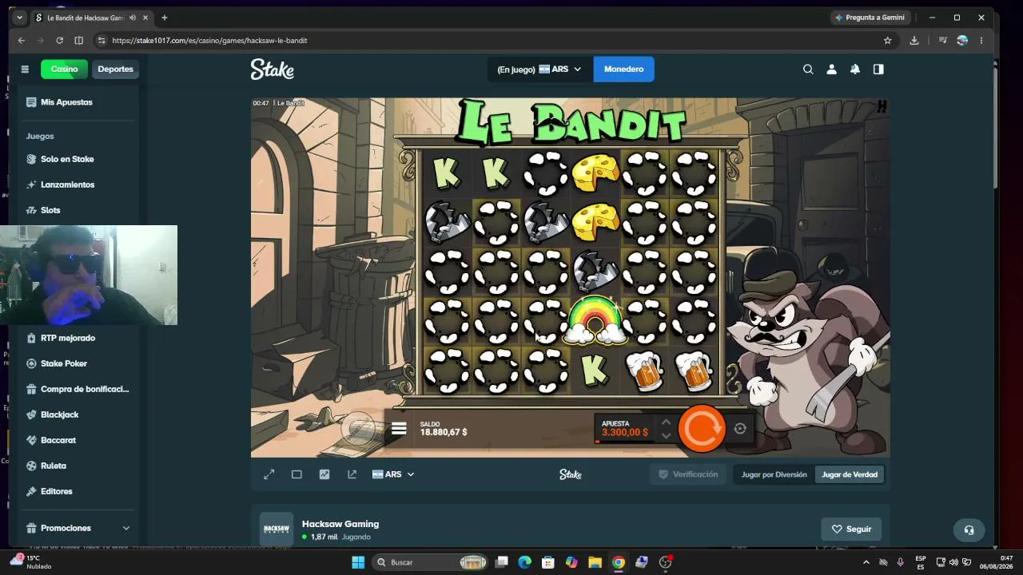This screenshot has width=1023, height=575.
Task: Click the Verificación button
Action: [687, 474]
